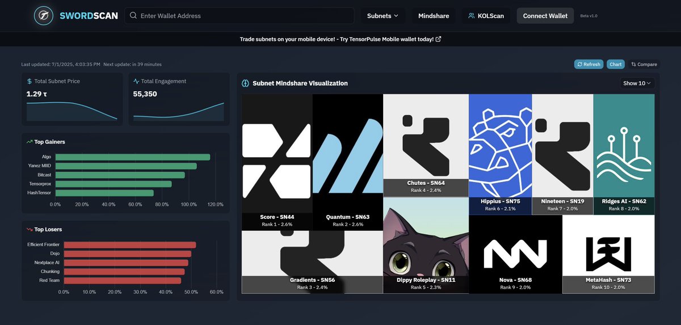Open the Nineteen SN19 tile
This screenshot has width=681, height=325.
pyautogui.click(x=562, y=154)
